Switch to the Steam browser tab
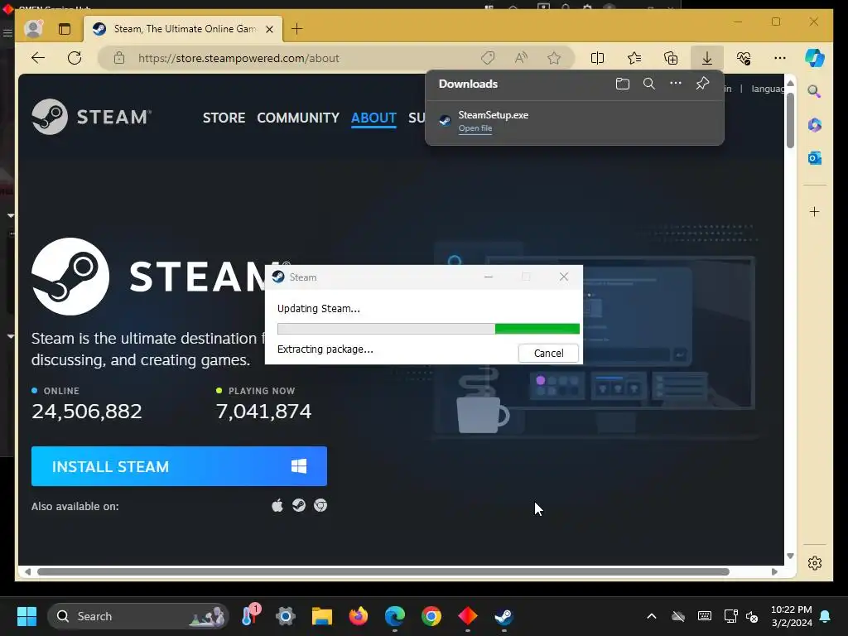 coord(183,29)
